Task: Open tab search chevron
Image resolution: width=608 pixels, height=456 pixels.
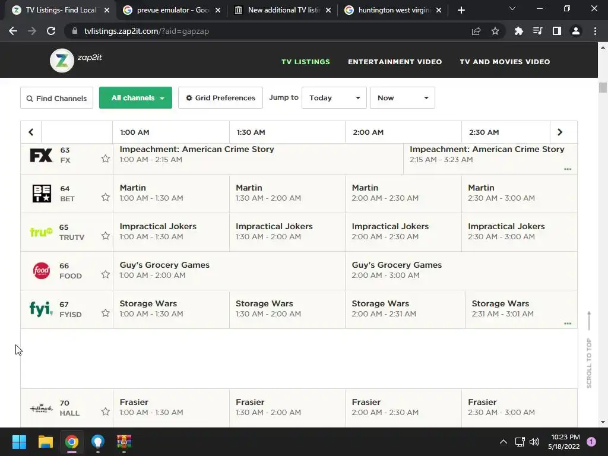Action: coord(512,8)
